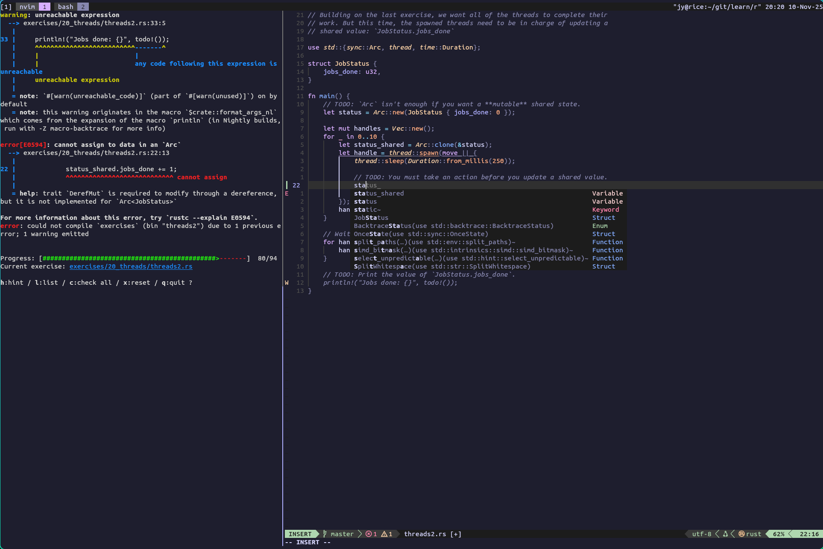Switch to the nvim tmux window
The width and height of the screenshot is (823, 549).
pos(27,6)
